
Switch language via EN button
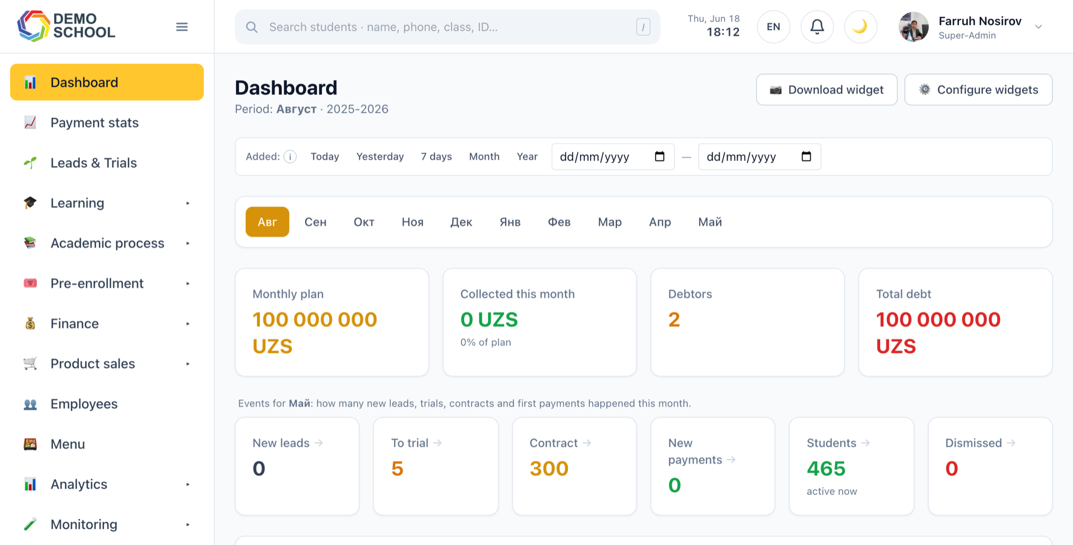[x=773, y=26]
